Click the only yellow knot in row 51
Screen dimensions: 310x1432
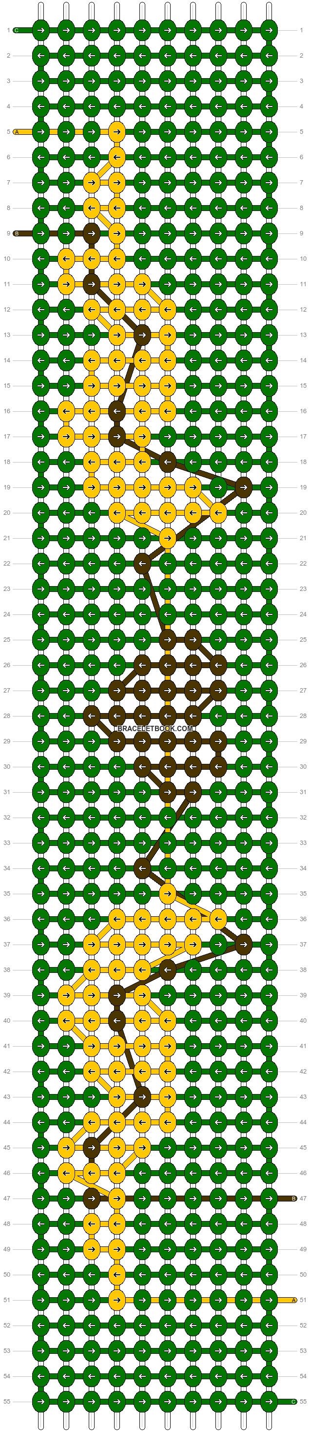click(116, 1300)
